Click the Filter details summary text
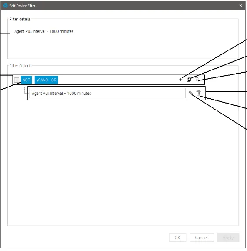Image resolution: width=247 pixels, height=251 pixels. (44, 31)
